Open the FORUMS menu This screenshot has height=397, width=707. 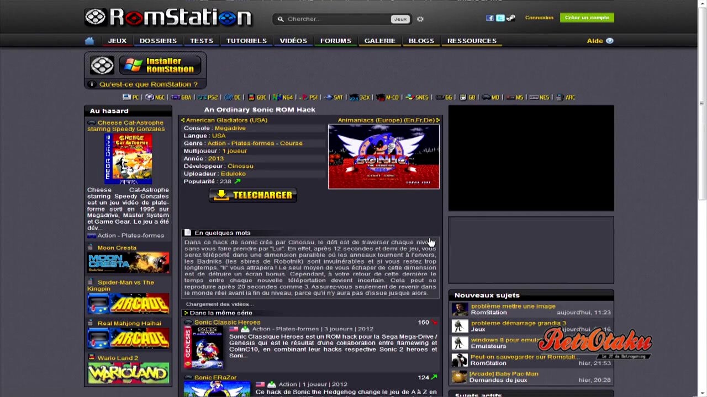pos(336,41)
